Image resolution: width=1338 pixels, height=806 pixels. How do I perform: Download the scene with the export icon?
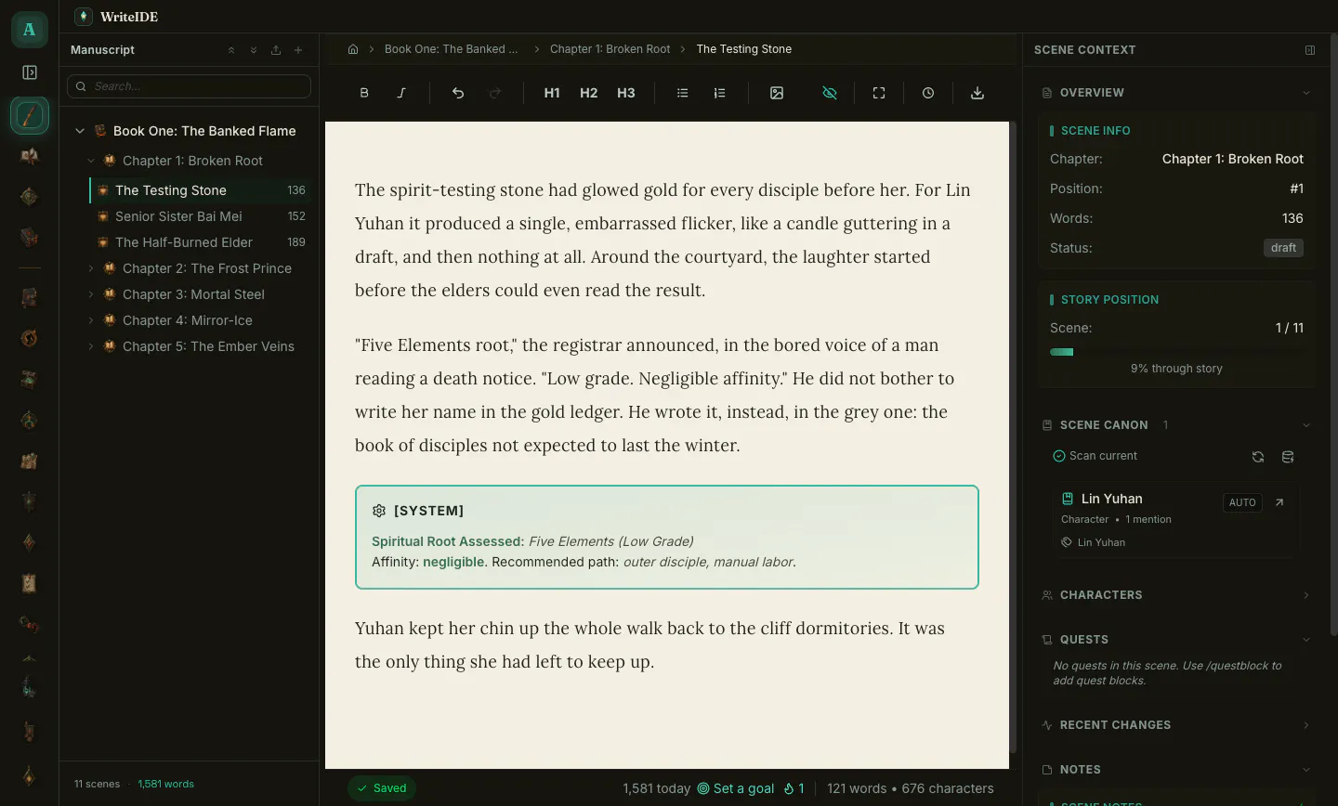pos(977,93)
